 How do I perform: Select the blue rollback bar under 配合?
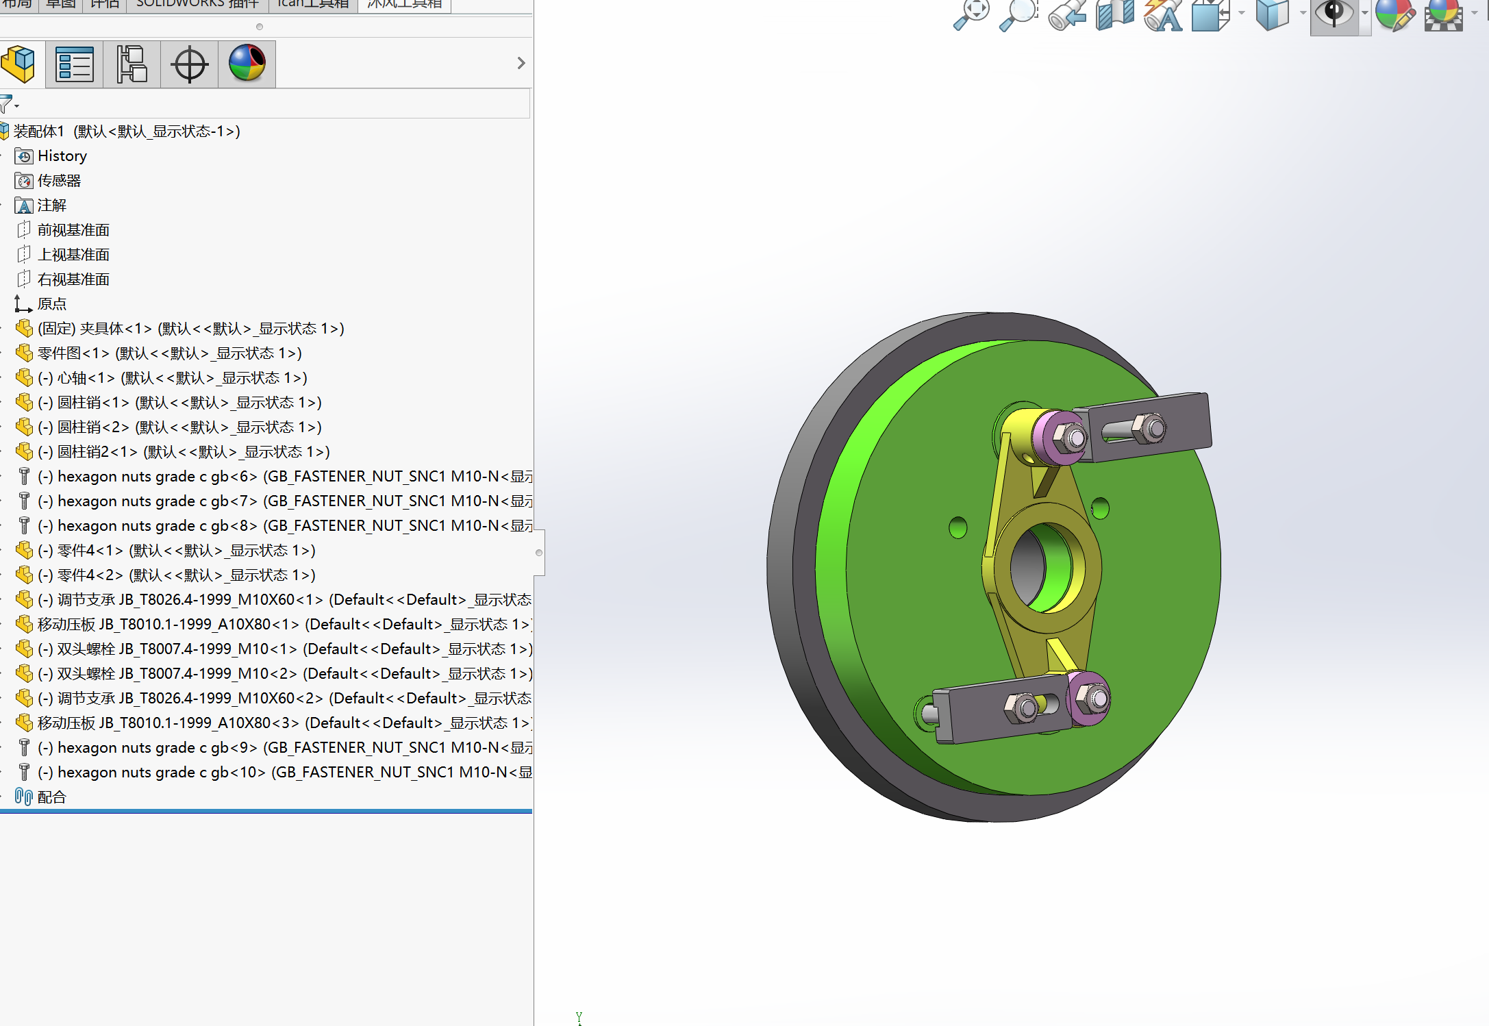tap(266, 812)
